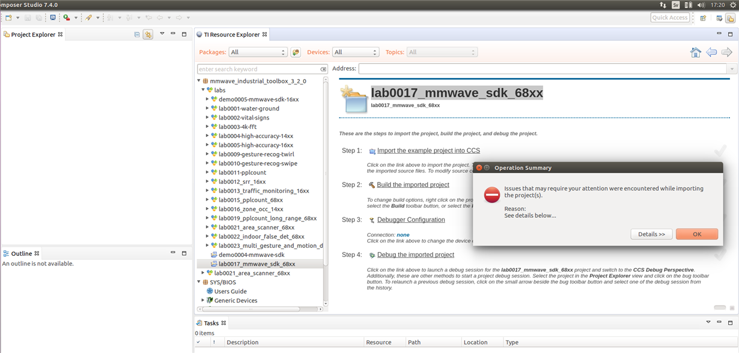Open the Address bar dropdown arrow
Viewport: 739px width, 353px height.
[732, 69]
